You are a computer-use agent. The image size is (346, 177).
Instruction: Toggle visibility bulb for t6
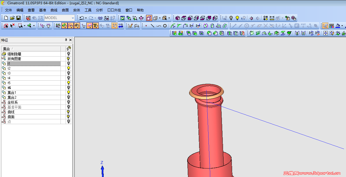[x=68, y=88]
